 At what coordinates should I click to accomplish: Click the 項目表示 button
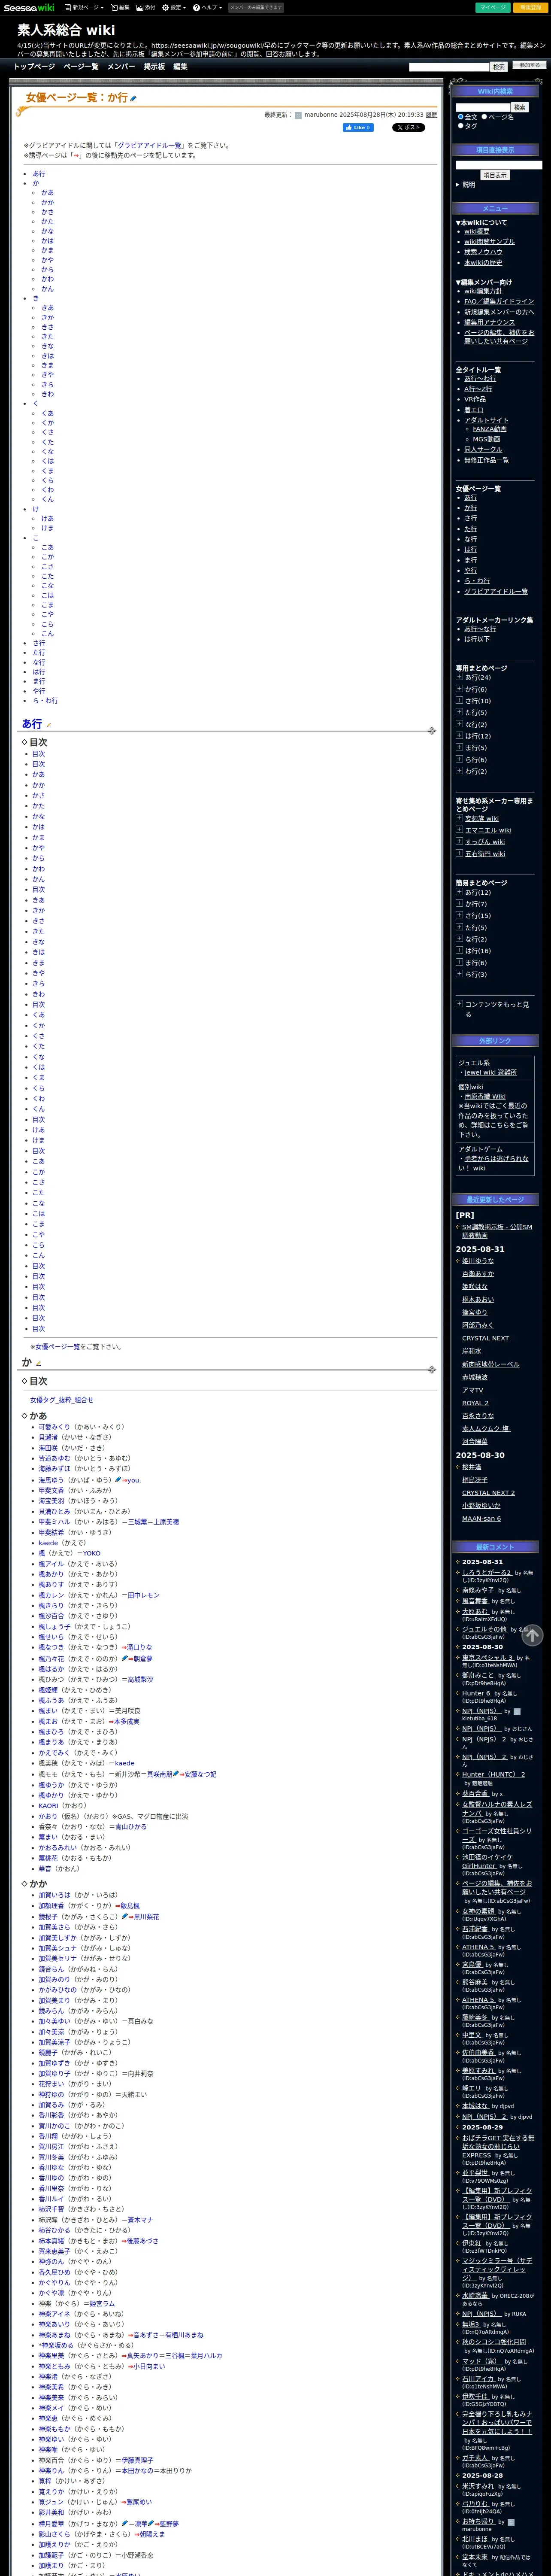pyautogui.click(x=495, y=175)
